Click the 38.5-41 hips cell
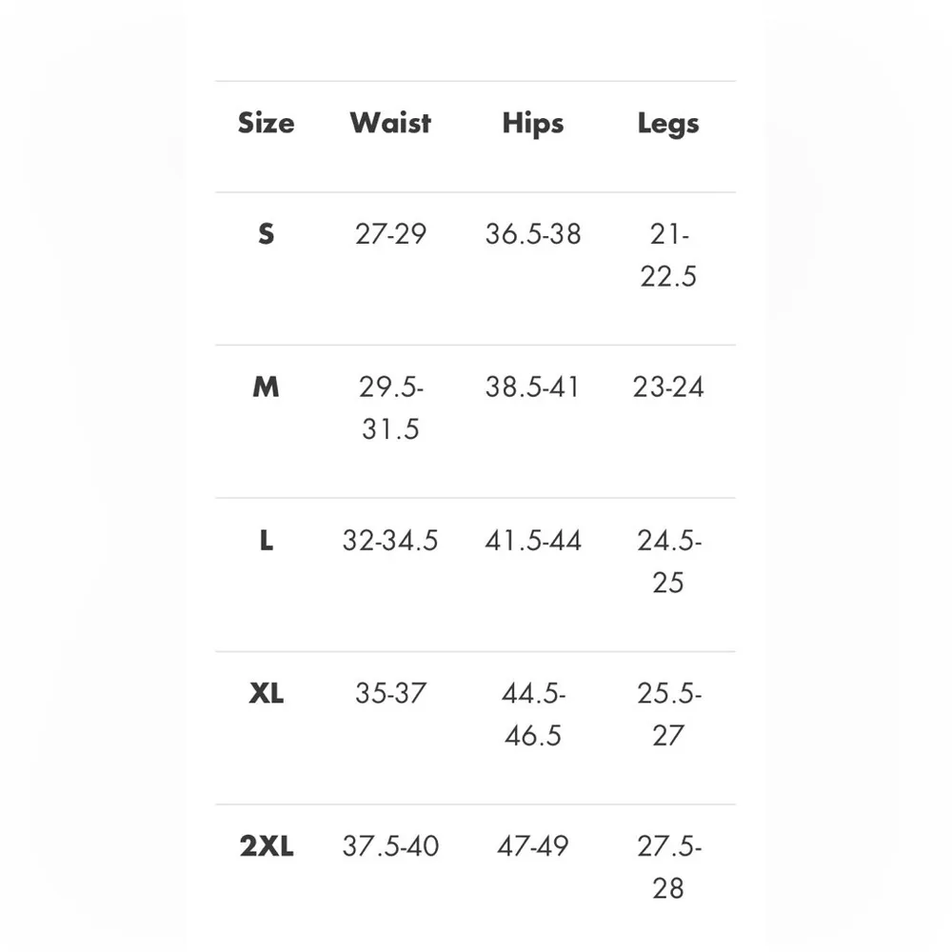 point(533,388)
